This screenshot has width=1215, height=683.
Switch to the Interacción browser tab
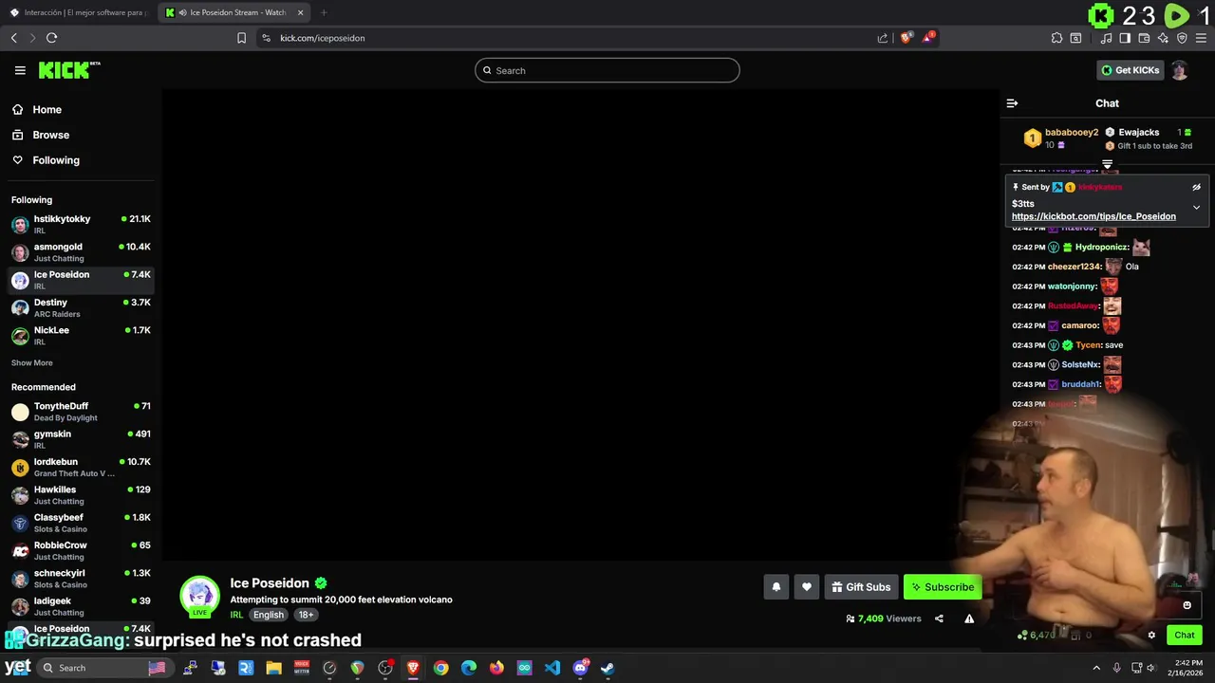coord(78,12)
